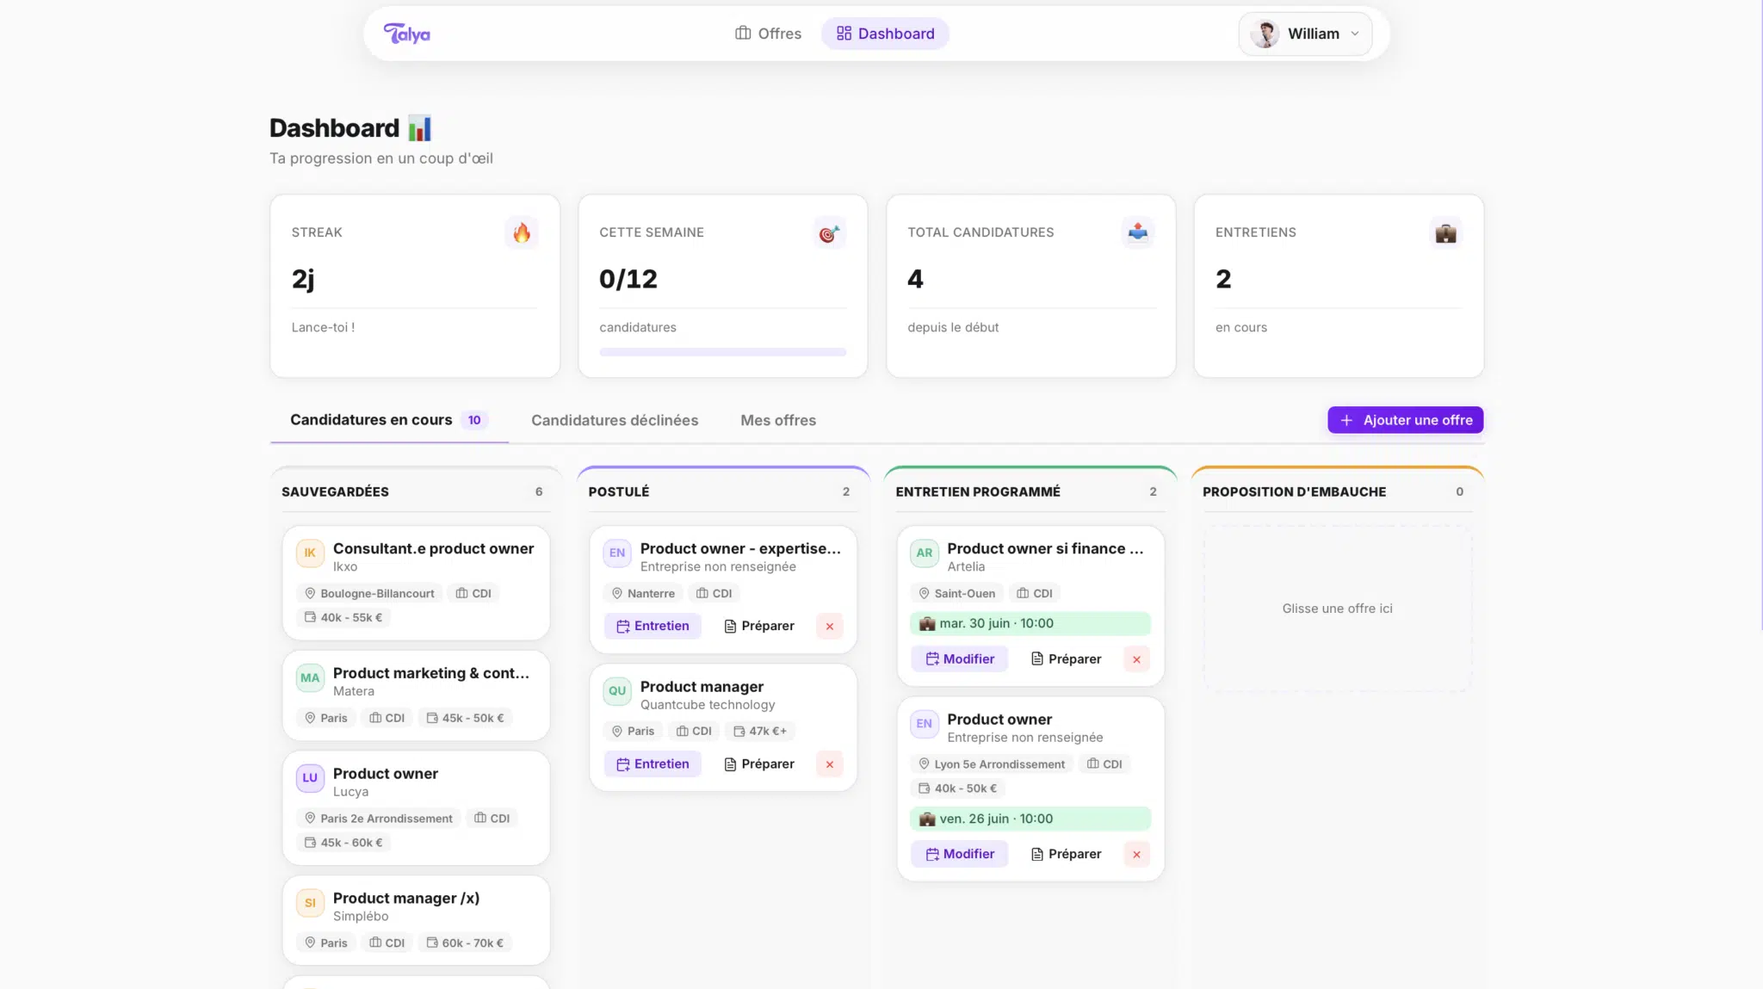1763x989 pixels.
Task: Switch to Mes offres tab
Action: coord(778,420)
